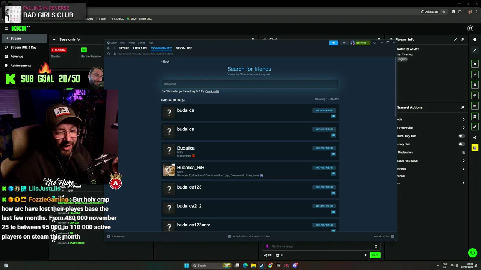Reload the Steam community page
Viewport: 481px width, 270px height.
coord(109,54)
